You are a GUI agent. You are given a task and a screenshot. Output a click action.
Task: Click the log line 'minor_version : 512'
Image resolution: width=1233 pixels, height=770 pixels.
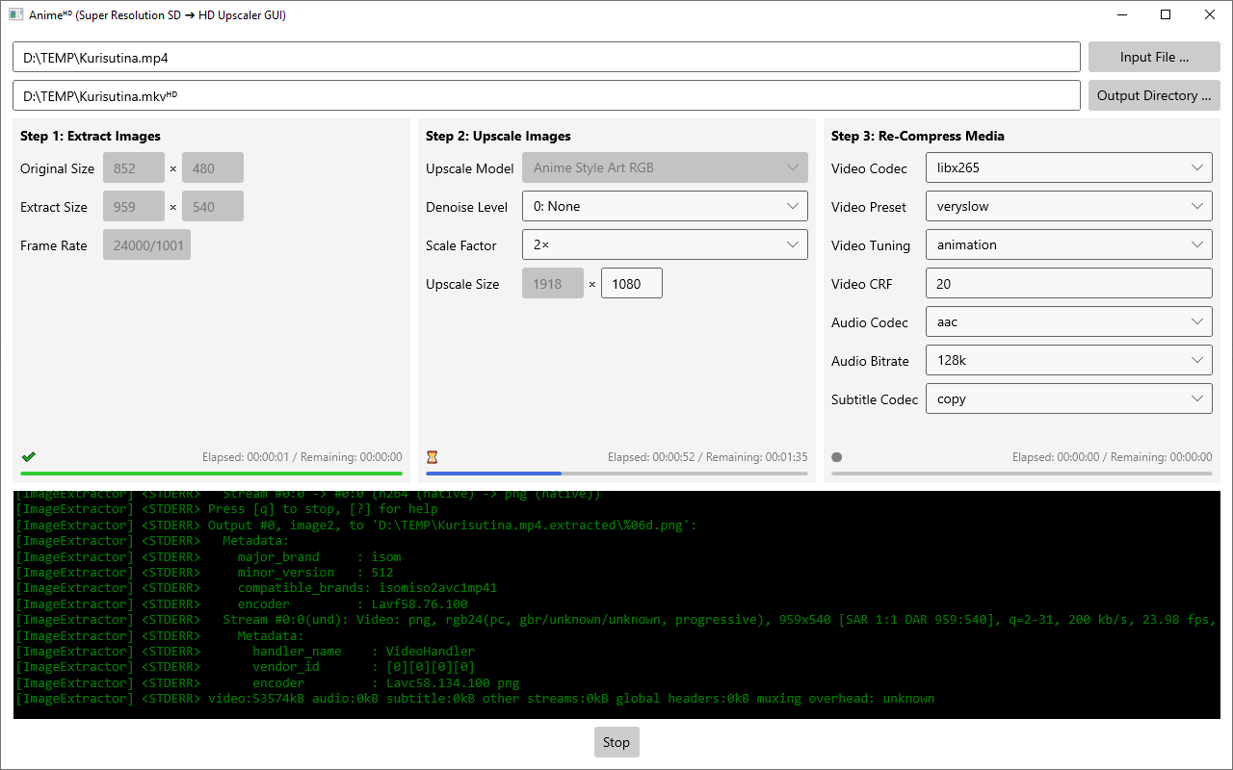tap(205, 572)
